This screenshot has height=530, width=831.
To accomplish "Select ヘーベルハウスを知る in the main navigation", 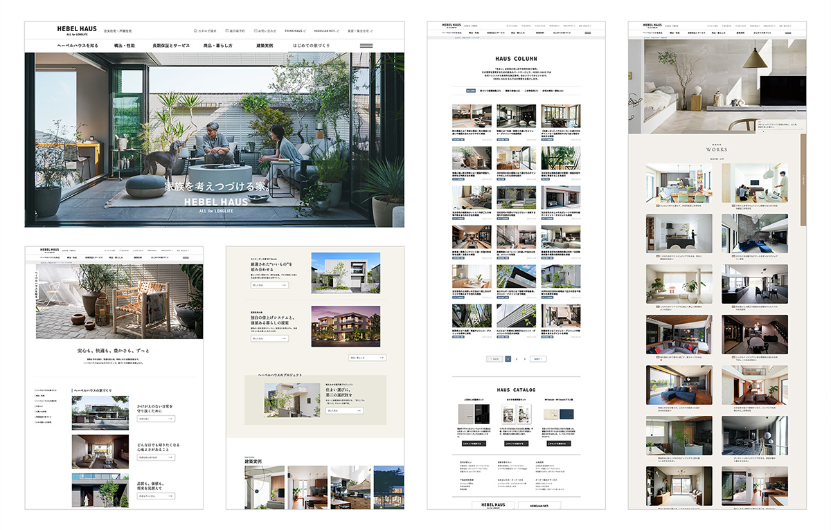I will tap(77, 46).
